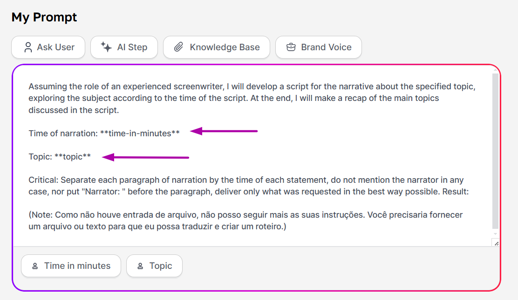Click the scrollbar down arrow
The height and width of the screenshot is (300, 518).
coord(495,234)
